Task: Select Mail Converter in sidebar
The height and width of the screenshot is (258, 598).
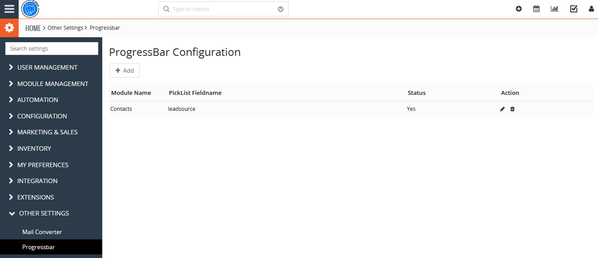Action: [42, 232]
